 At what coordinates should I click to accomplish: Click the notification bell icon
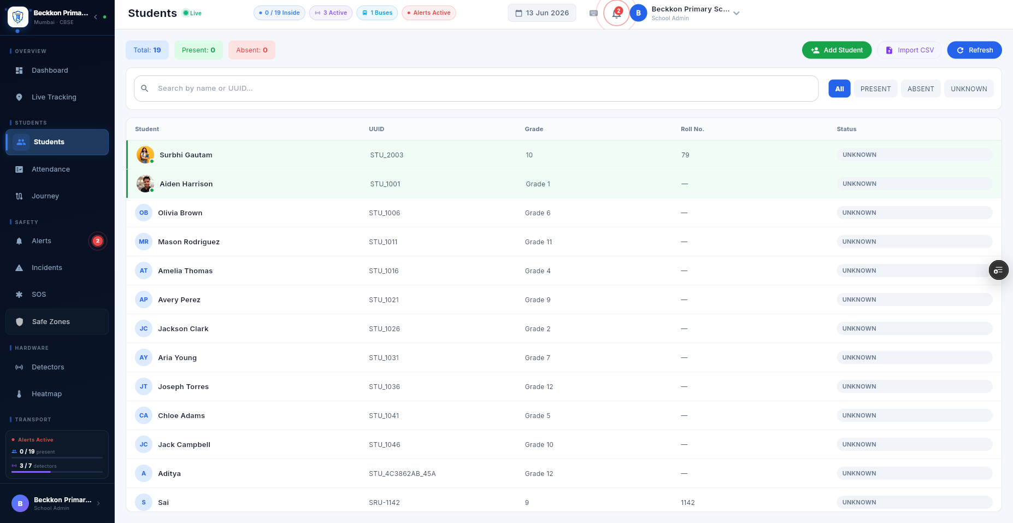coord(616,13)
